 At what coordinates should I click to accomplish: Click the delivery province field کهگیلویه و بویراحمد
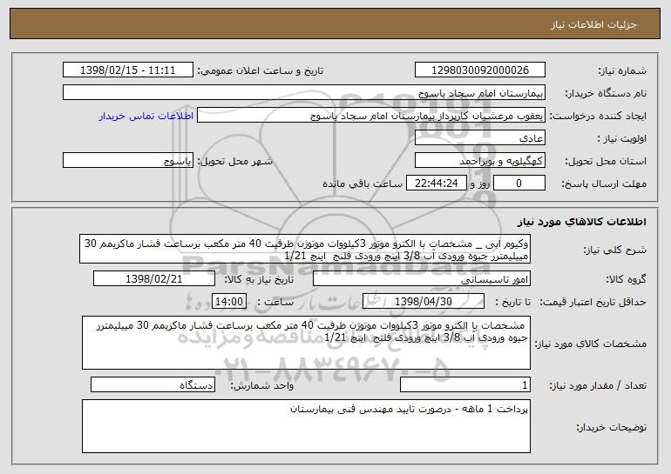pyautogui.click(x=479, y=161)
